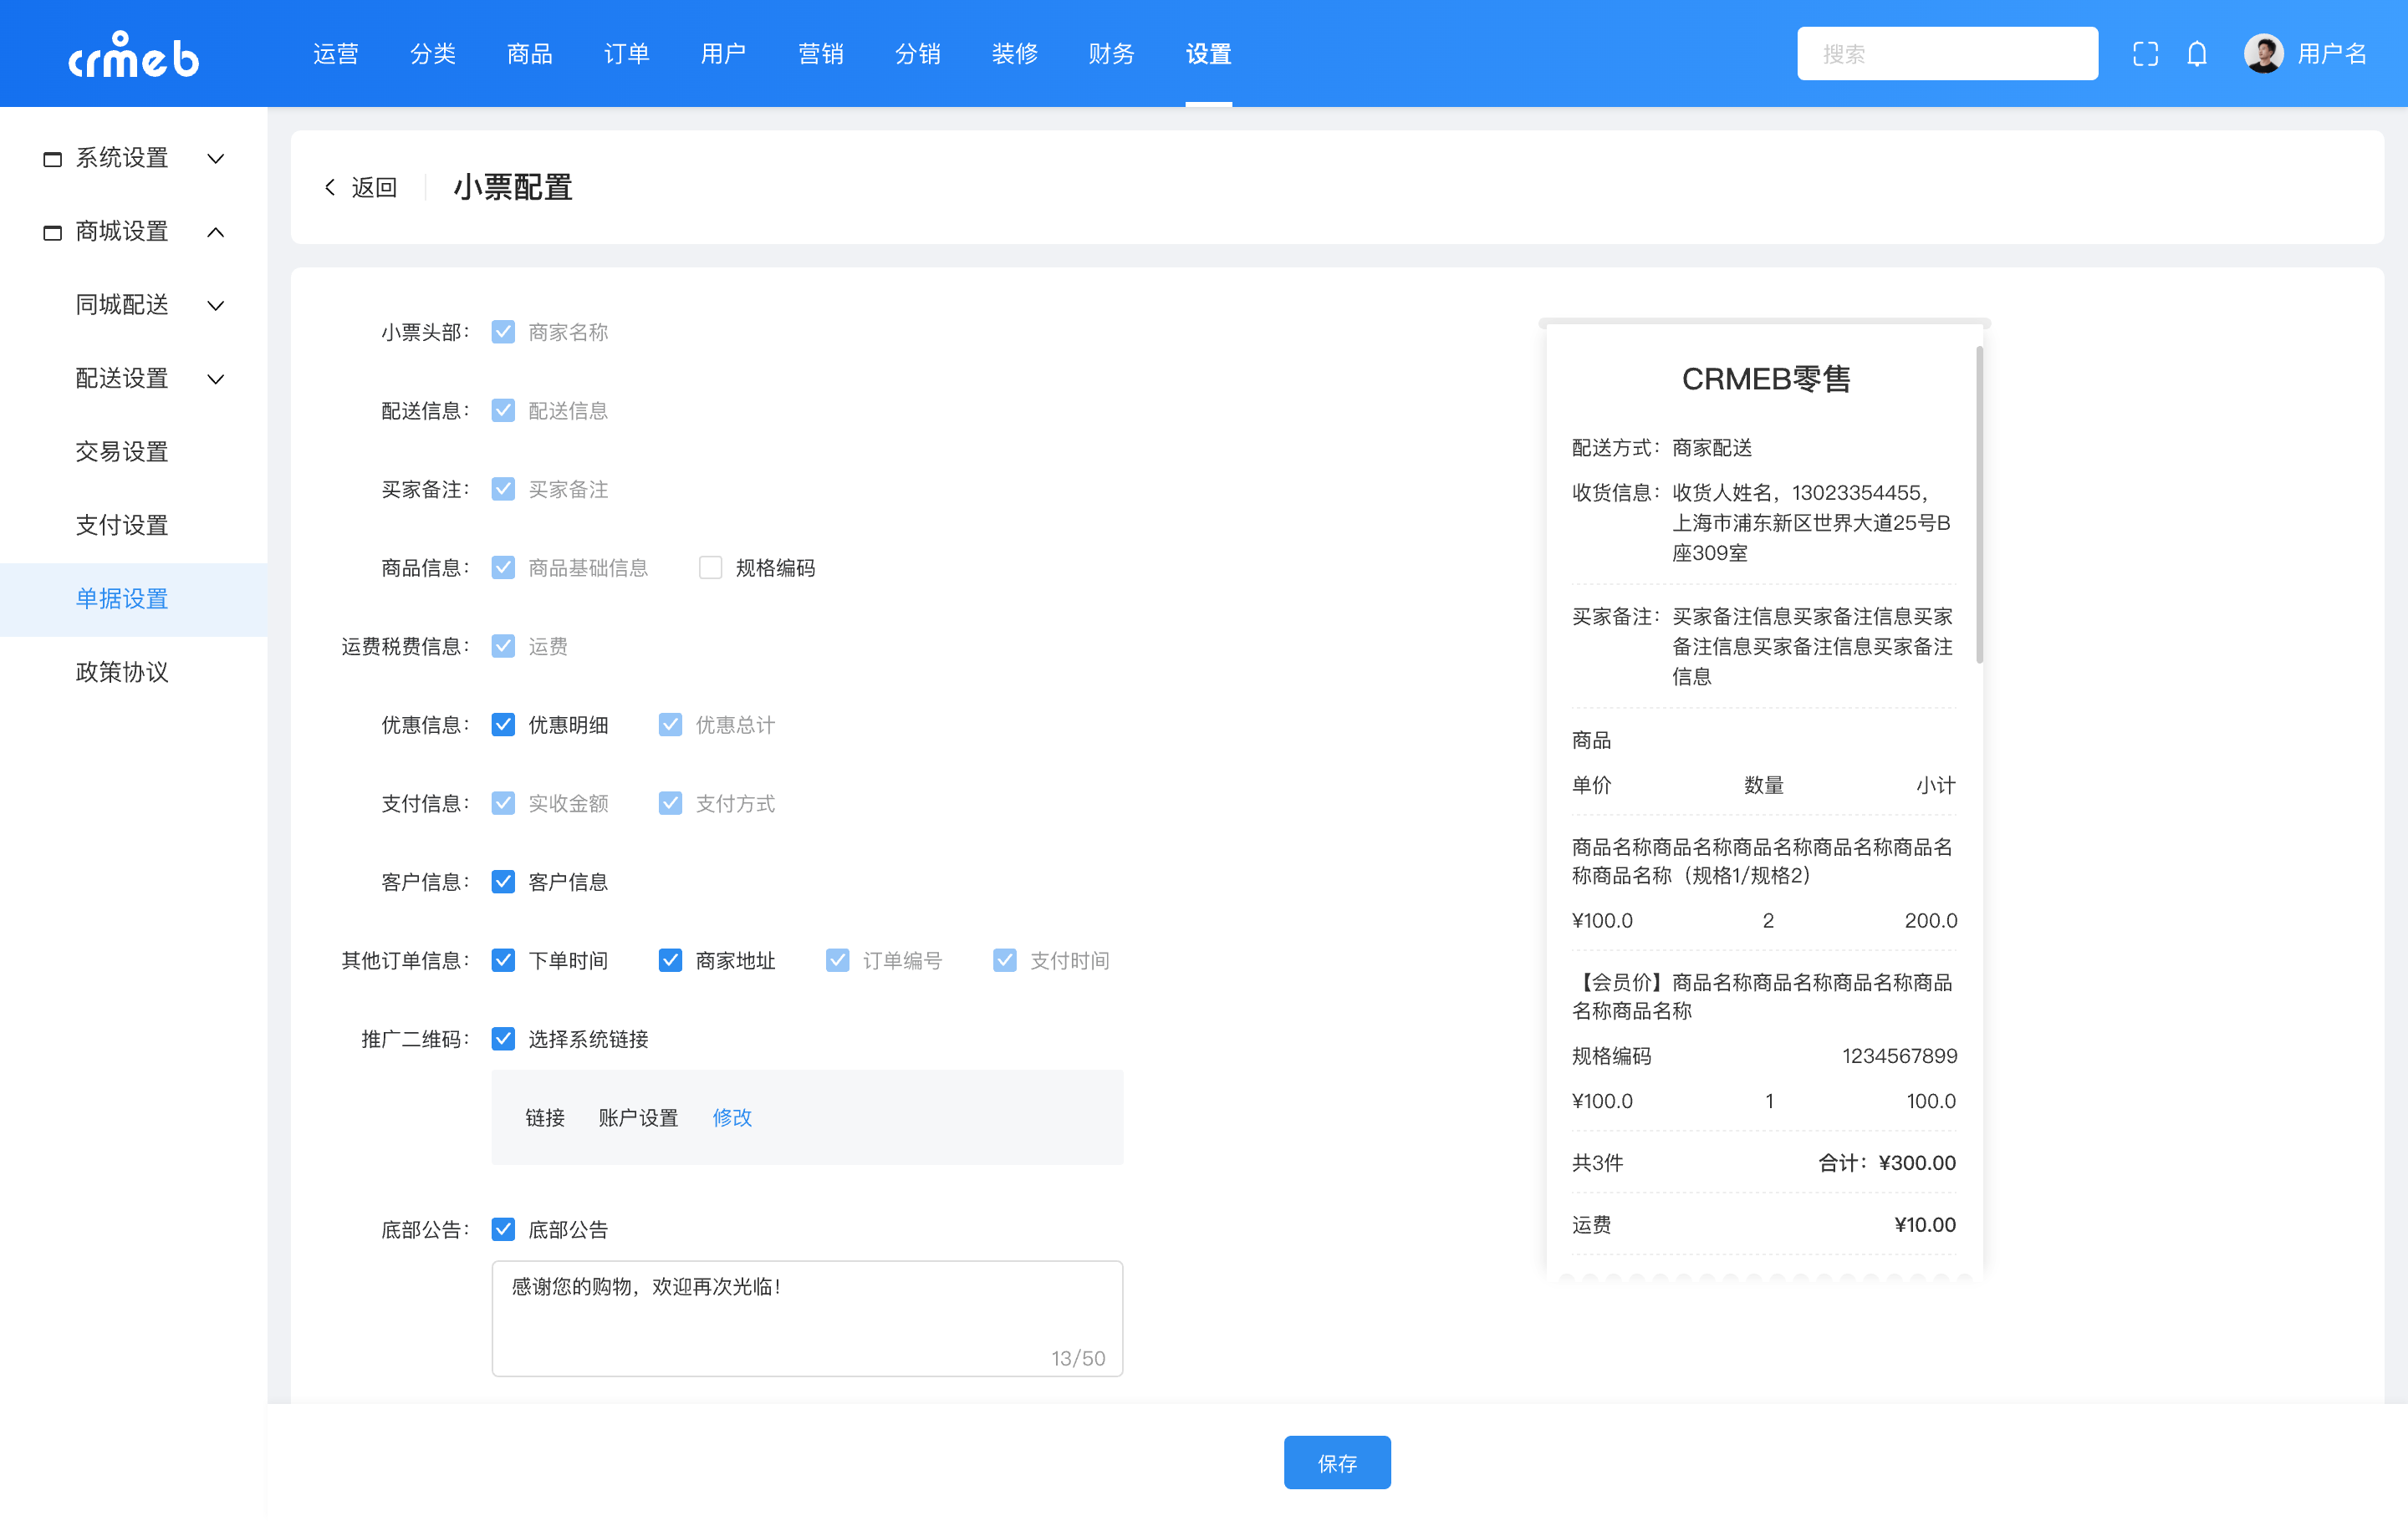
Task: Uncheck the 底部公告 checkbox
Action: pos(503,1229)
